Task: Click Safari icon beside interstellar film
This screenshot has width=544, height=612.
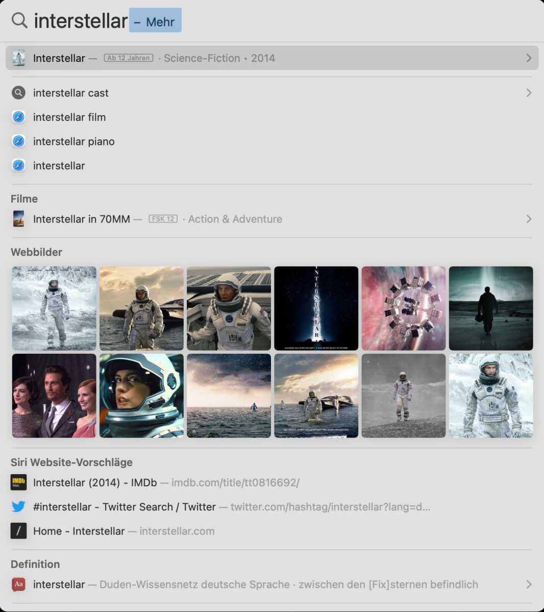Action: 18,117
